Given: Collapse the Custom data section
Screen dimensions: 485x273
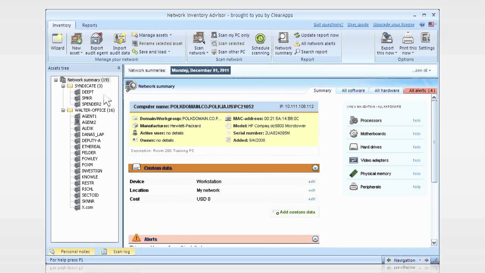Looking at the screenshot, I should pyautogui.click(x=315, y=168).
